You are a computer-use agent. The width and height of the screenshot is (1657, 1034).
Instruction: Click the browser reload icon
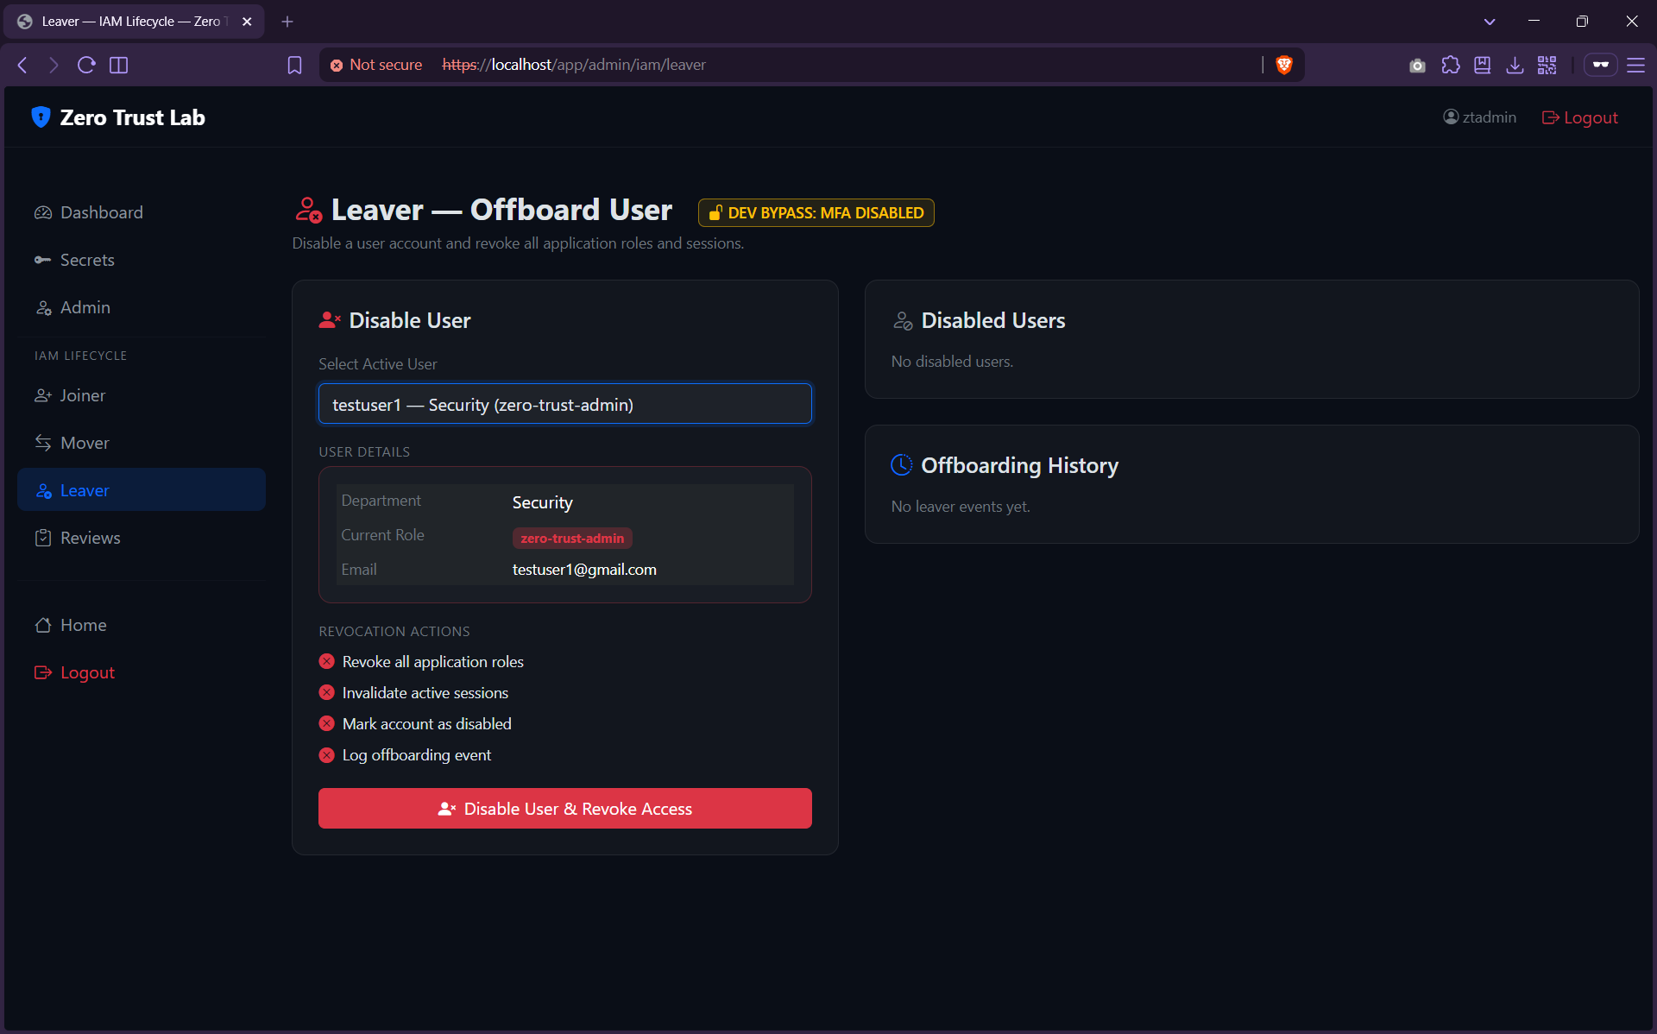pos(86,65)
